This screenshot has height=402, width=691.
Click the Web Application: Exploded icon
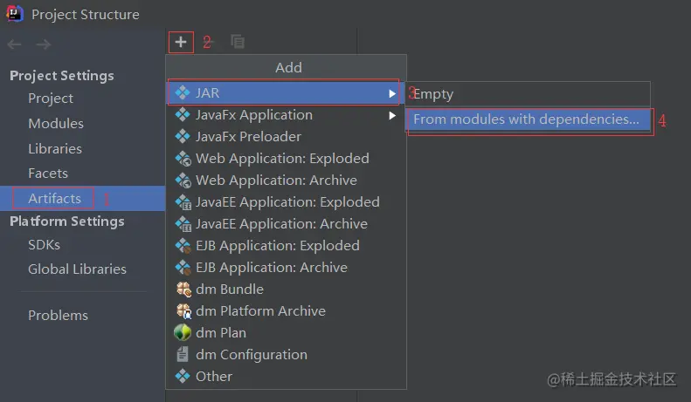183,159
